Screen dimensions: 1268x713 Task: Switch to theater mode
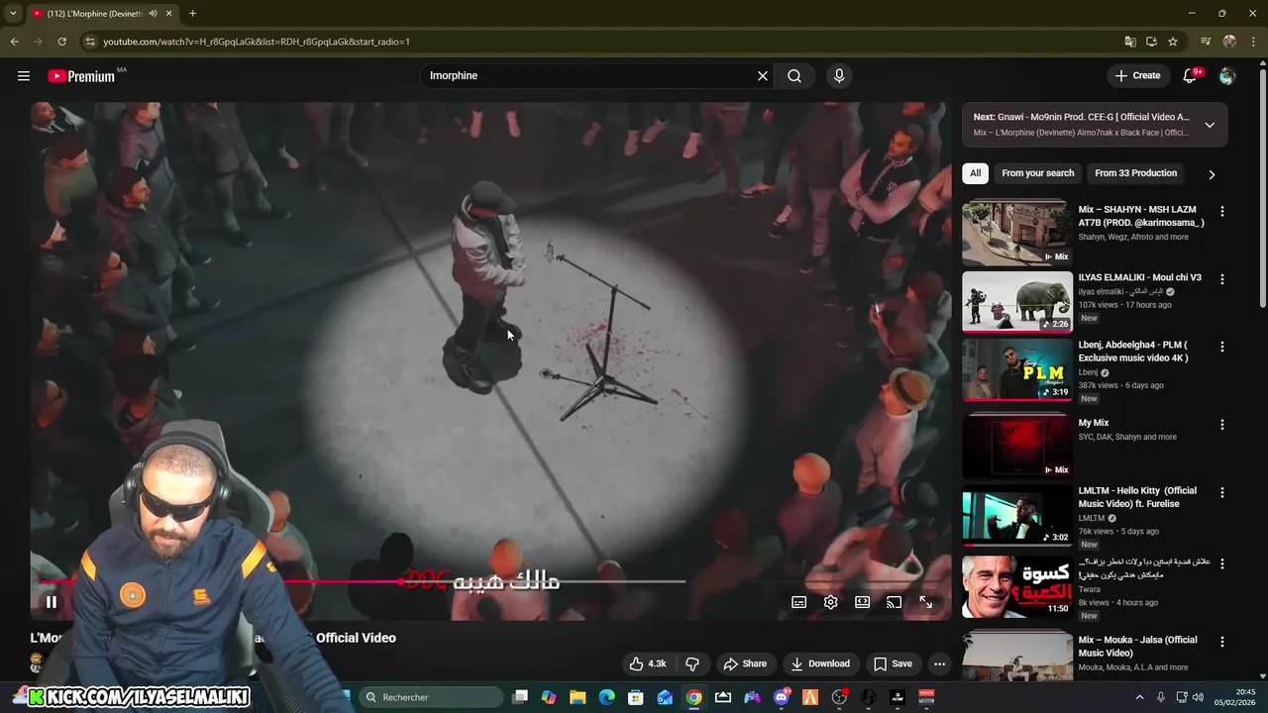[863, 602]
